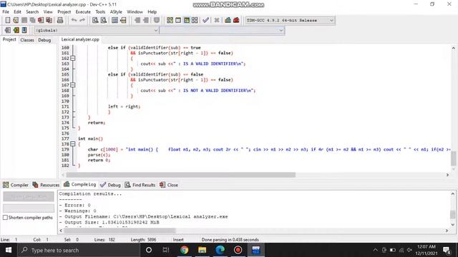The image size is (458, 257).
Task: Select the Lexical analyzer.cpp editor tab
Action: [80, 39]
